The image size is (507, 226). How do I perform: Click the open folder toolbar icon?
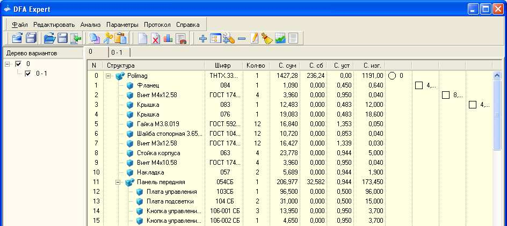(49, 38)
